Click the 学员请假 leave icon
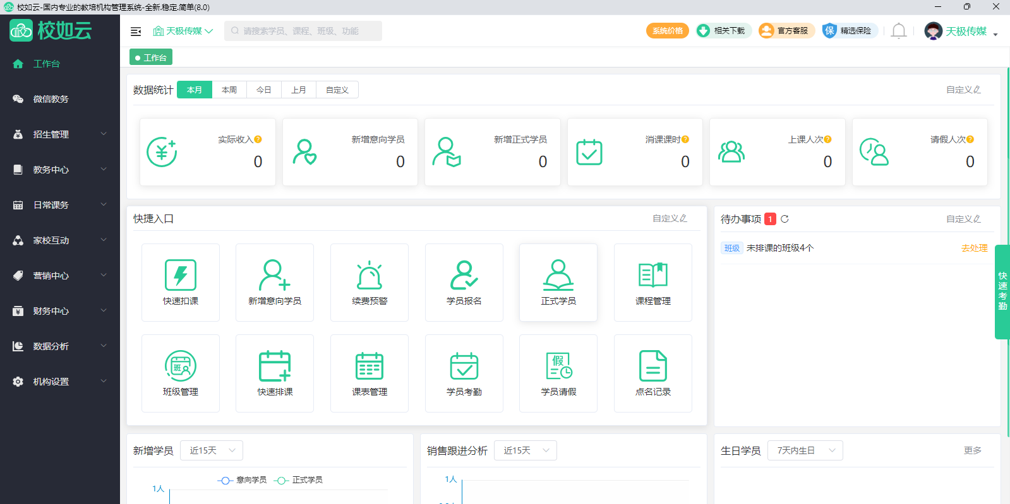The height and width of the screenshot is (504, 1010). tap(558, 366)
